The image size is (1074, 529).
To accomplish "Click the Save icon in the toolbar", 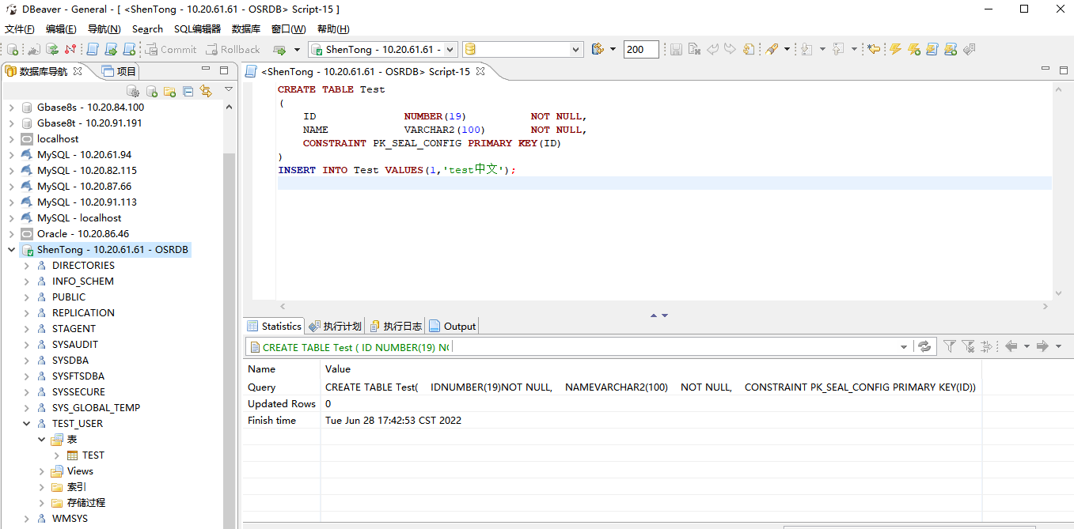I will [676, 49].
